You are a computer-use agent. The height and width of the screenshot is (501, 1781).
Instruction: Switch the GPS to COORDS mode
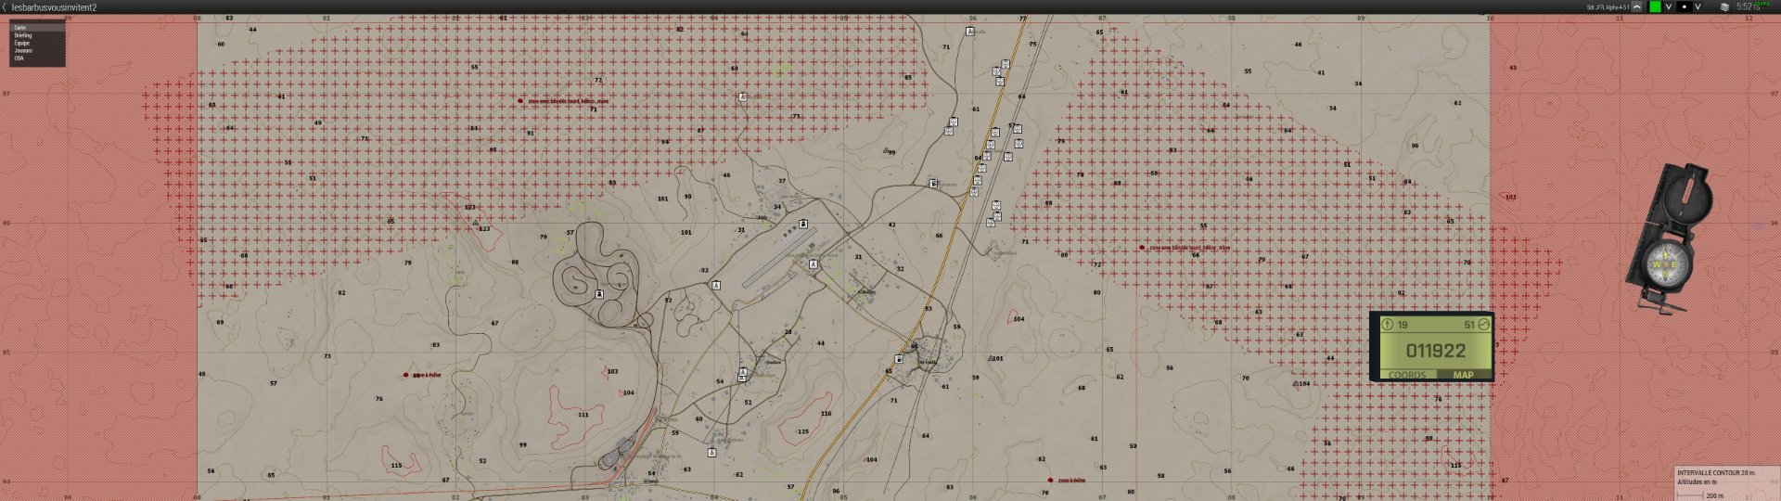point(1407,375)
